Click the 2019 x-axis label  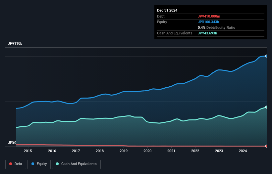pos(124,151)
